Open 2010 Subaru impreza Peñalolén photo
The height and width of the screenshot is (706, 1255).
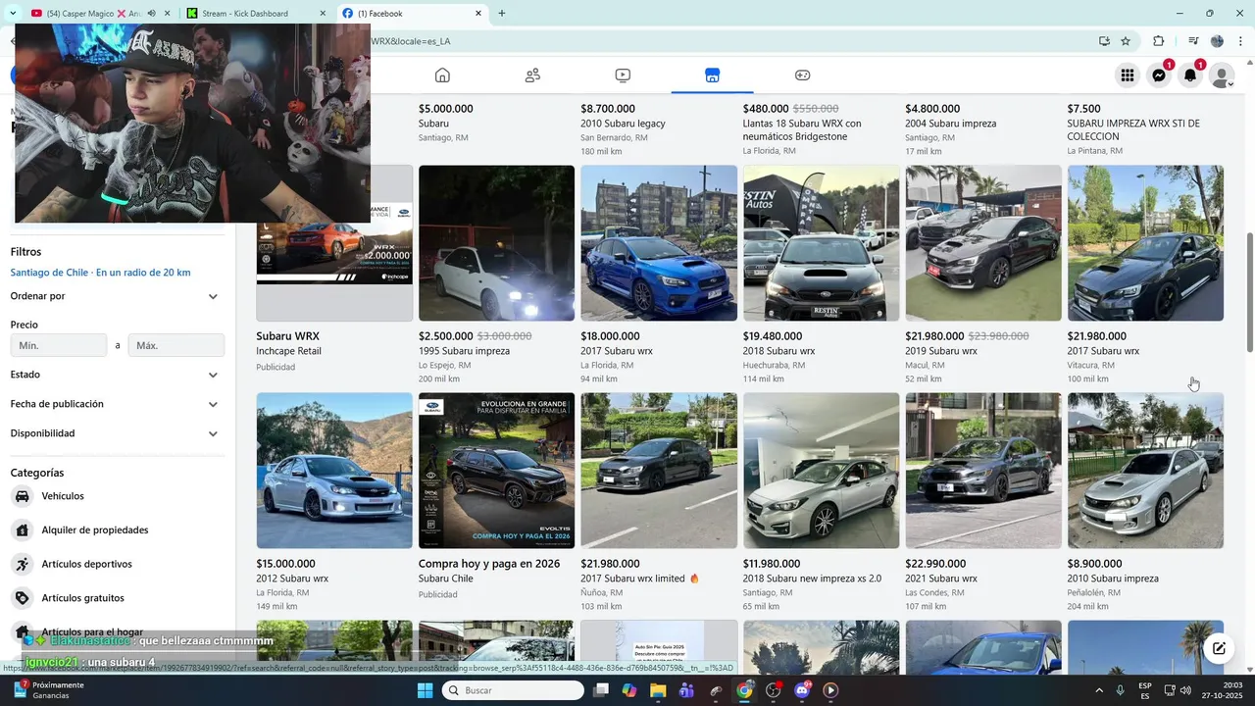1145,471
